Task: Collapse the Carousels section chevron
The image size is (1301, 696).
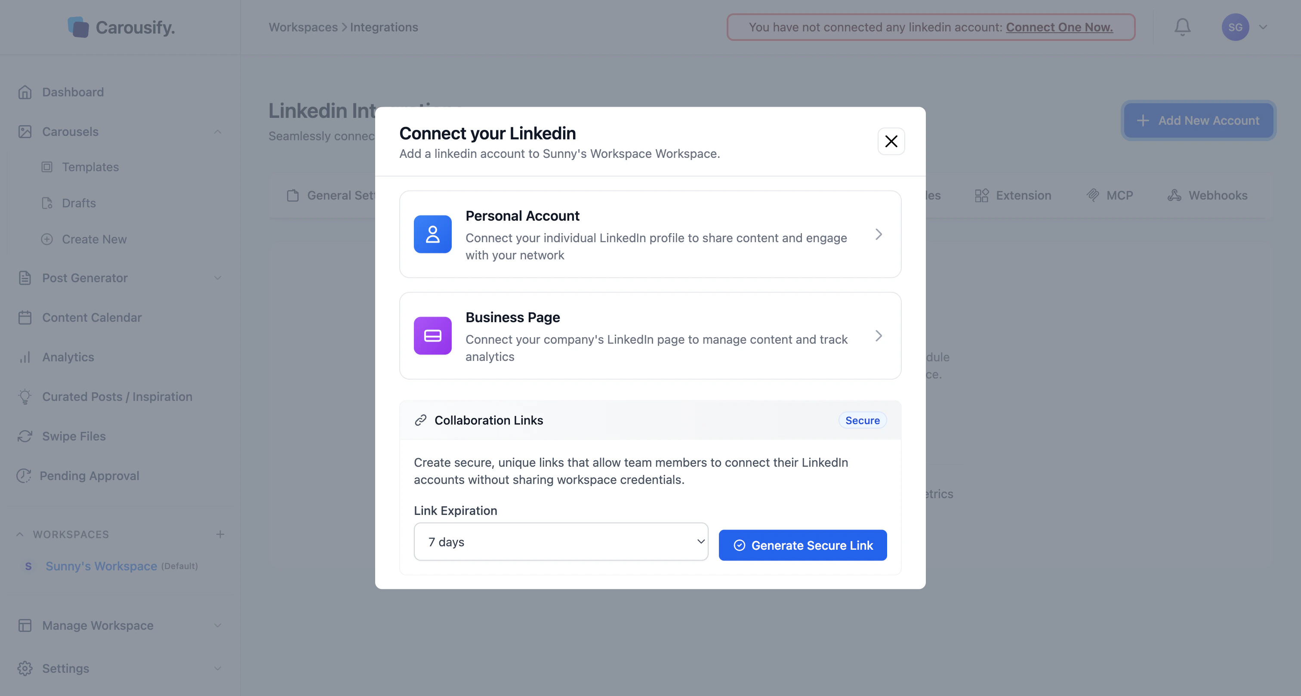Action: (218, 131)
